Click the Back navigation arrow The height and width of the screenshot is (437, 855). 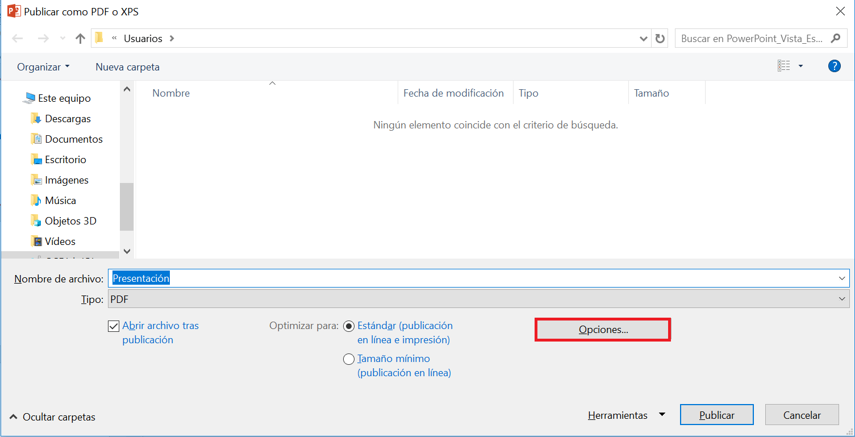point(18,39)
